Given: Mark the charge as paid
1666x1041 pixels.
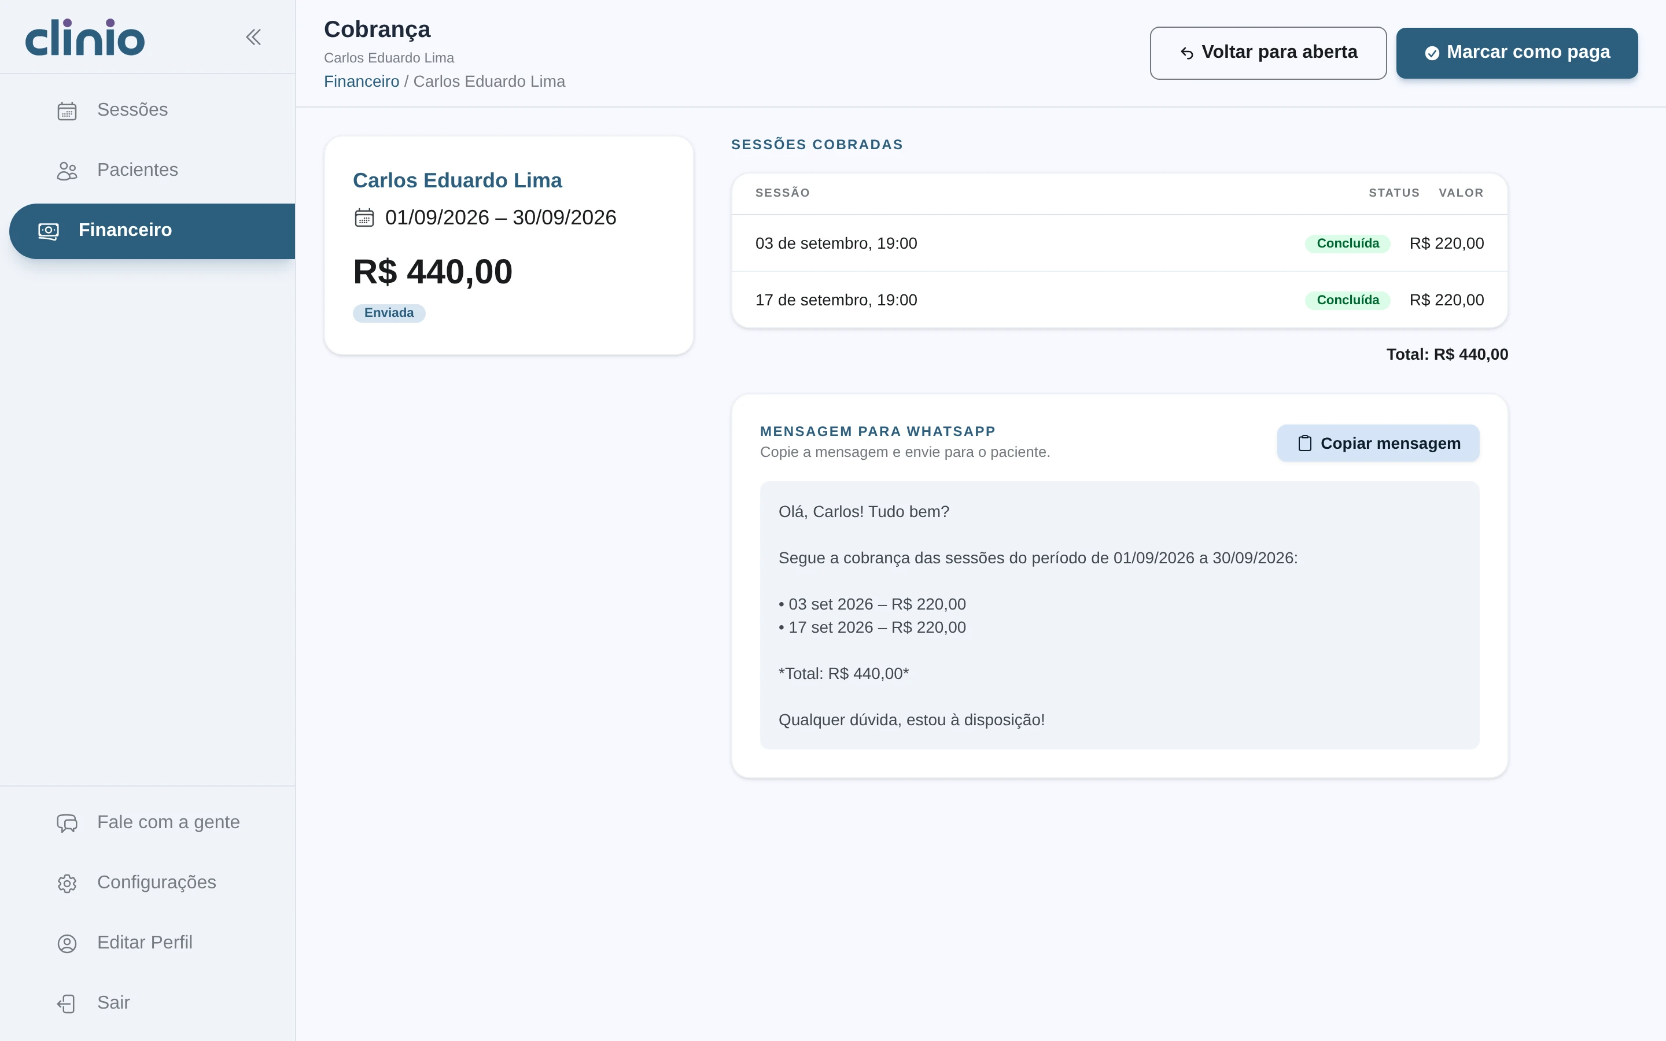Looking at the screenshot, I should tap(1517, 53).
